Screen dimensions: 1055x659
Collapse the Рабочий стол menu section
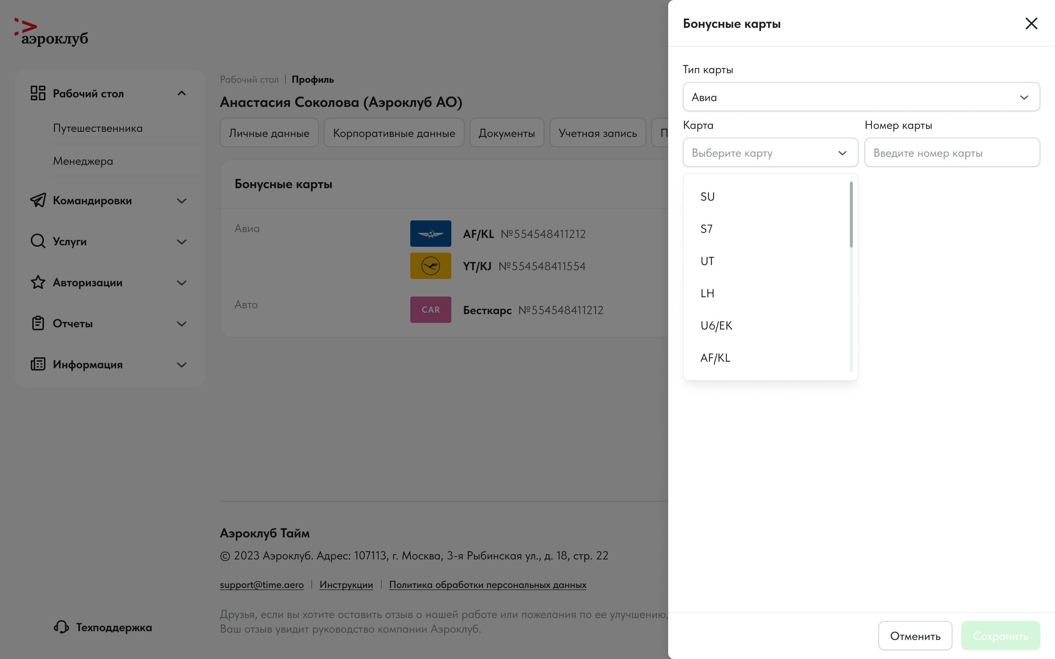click(182, 93)
